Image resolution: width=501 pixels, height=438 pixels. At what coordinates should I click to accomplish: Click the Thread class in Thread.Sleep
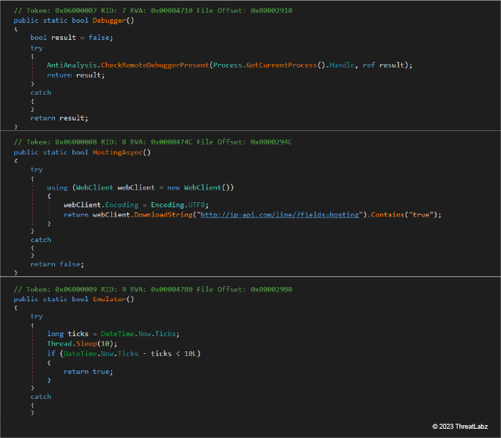click(59, 343)
